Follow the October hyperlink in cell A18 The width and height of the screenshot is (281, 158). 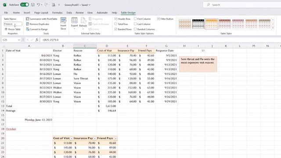11,129
